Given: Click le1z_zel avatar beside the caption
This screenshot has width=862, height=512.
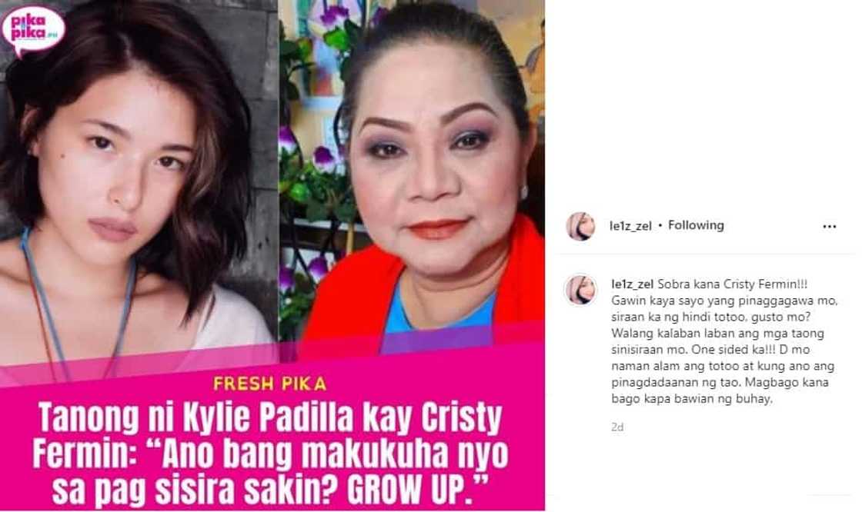Looking at the screenshot, I should (580, 290).
